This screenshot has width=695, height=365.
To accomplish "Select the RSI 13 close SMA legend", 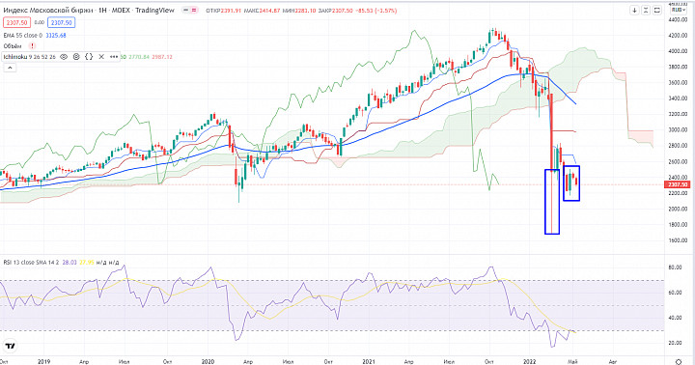I will (31, 263).
